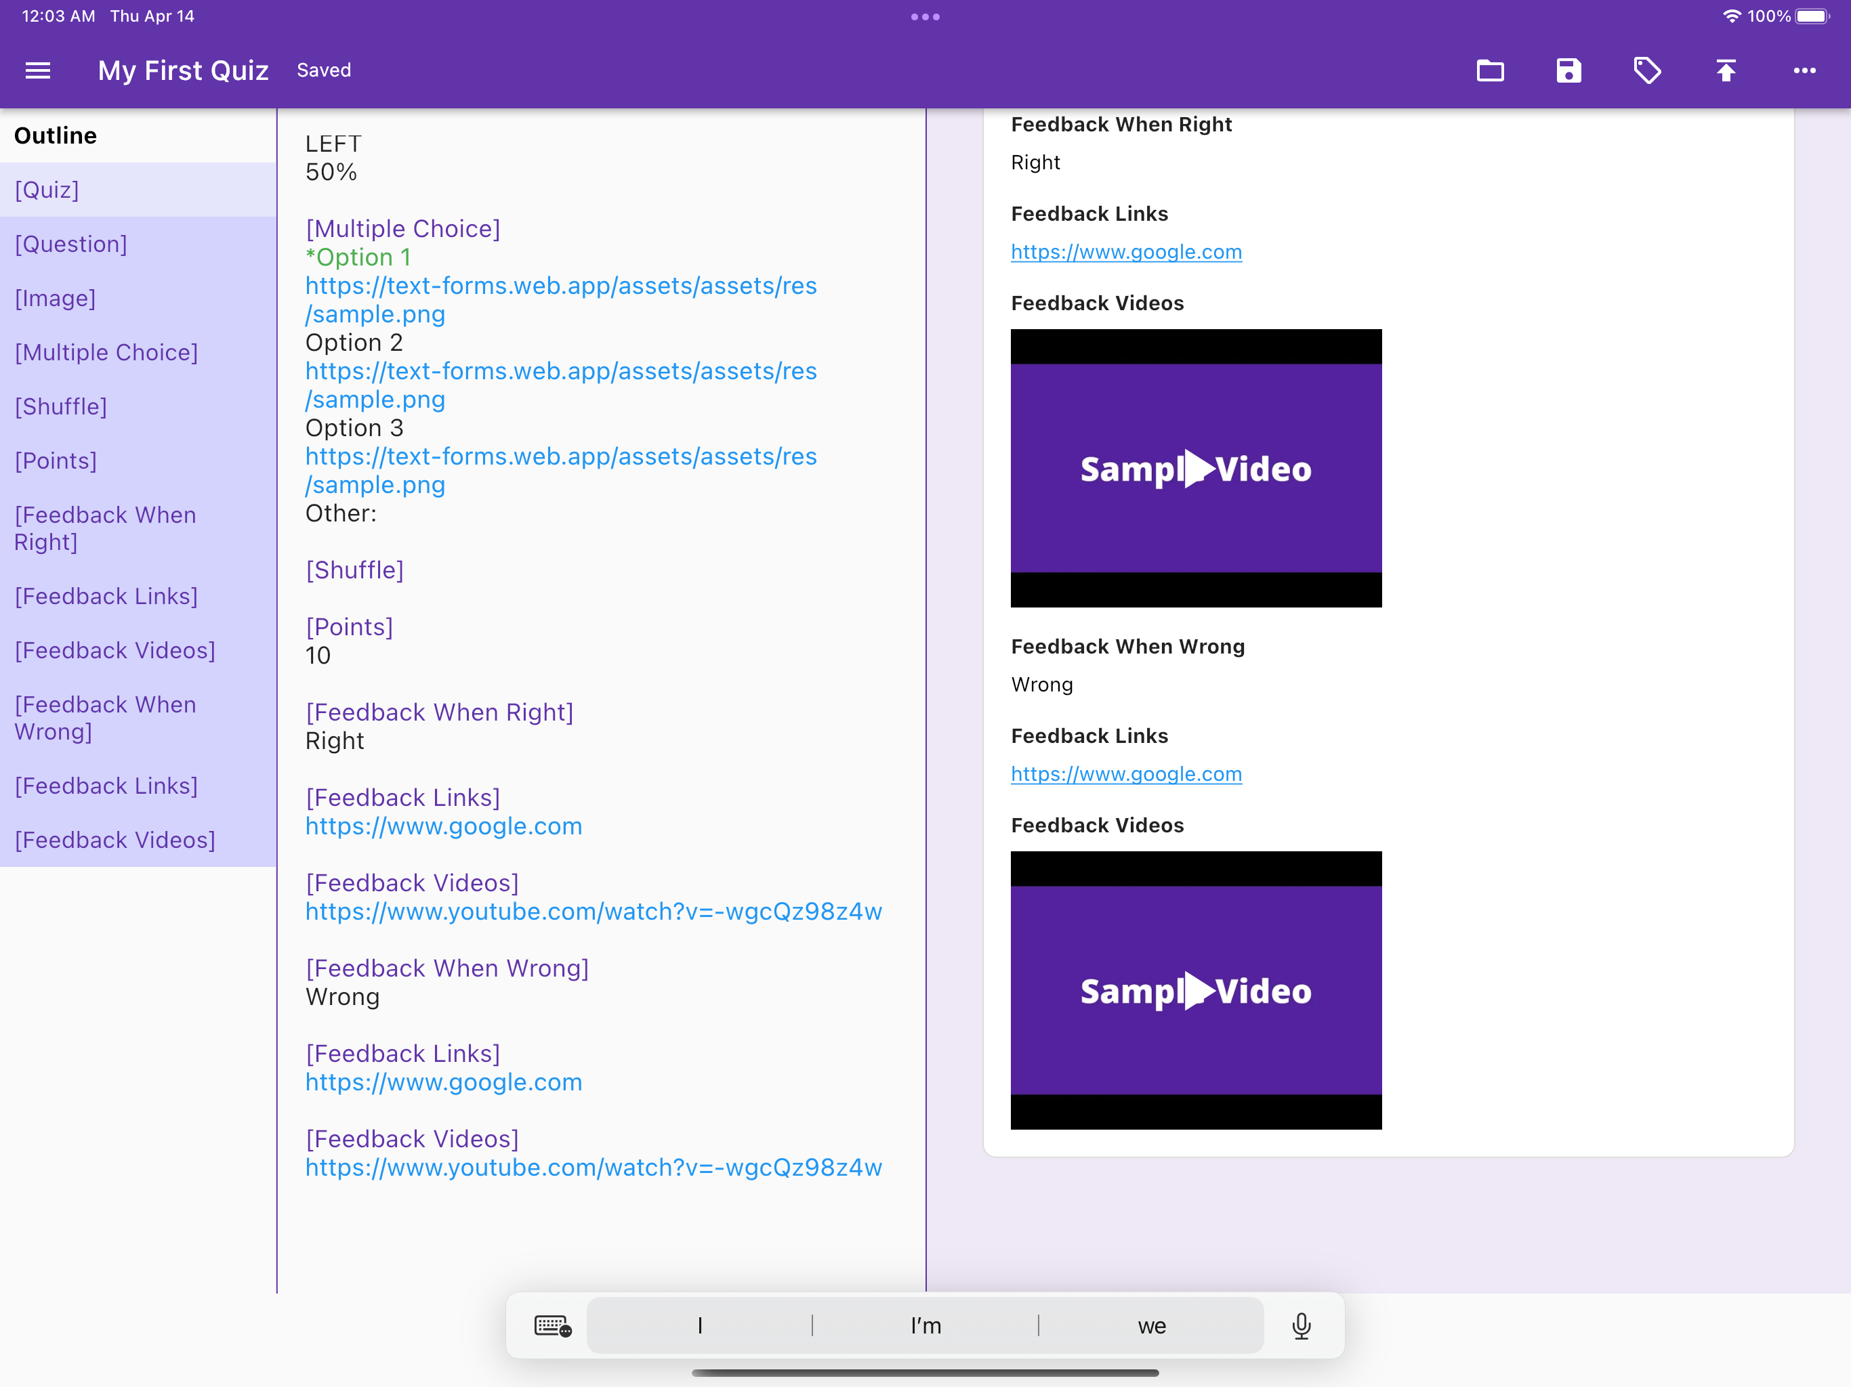Select [Quiz] in the outline
This screenshot has width=1851, height=1387.
(x=138, y=190)
